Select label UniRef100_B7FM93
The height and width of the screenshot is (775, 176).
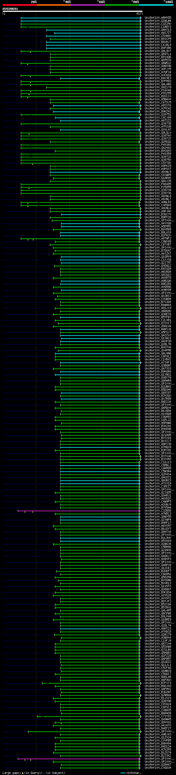(158, 81)
